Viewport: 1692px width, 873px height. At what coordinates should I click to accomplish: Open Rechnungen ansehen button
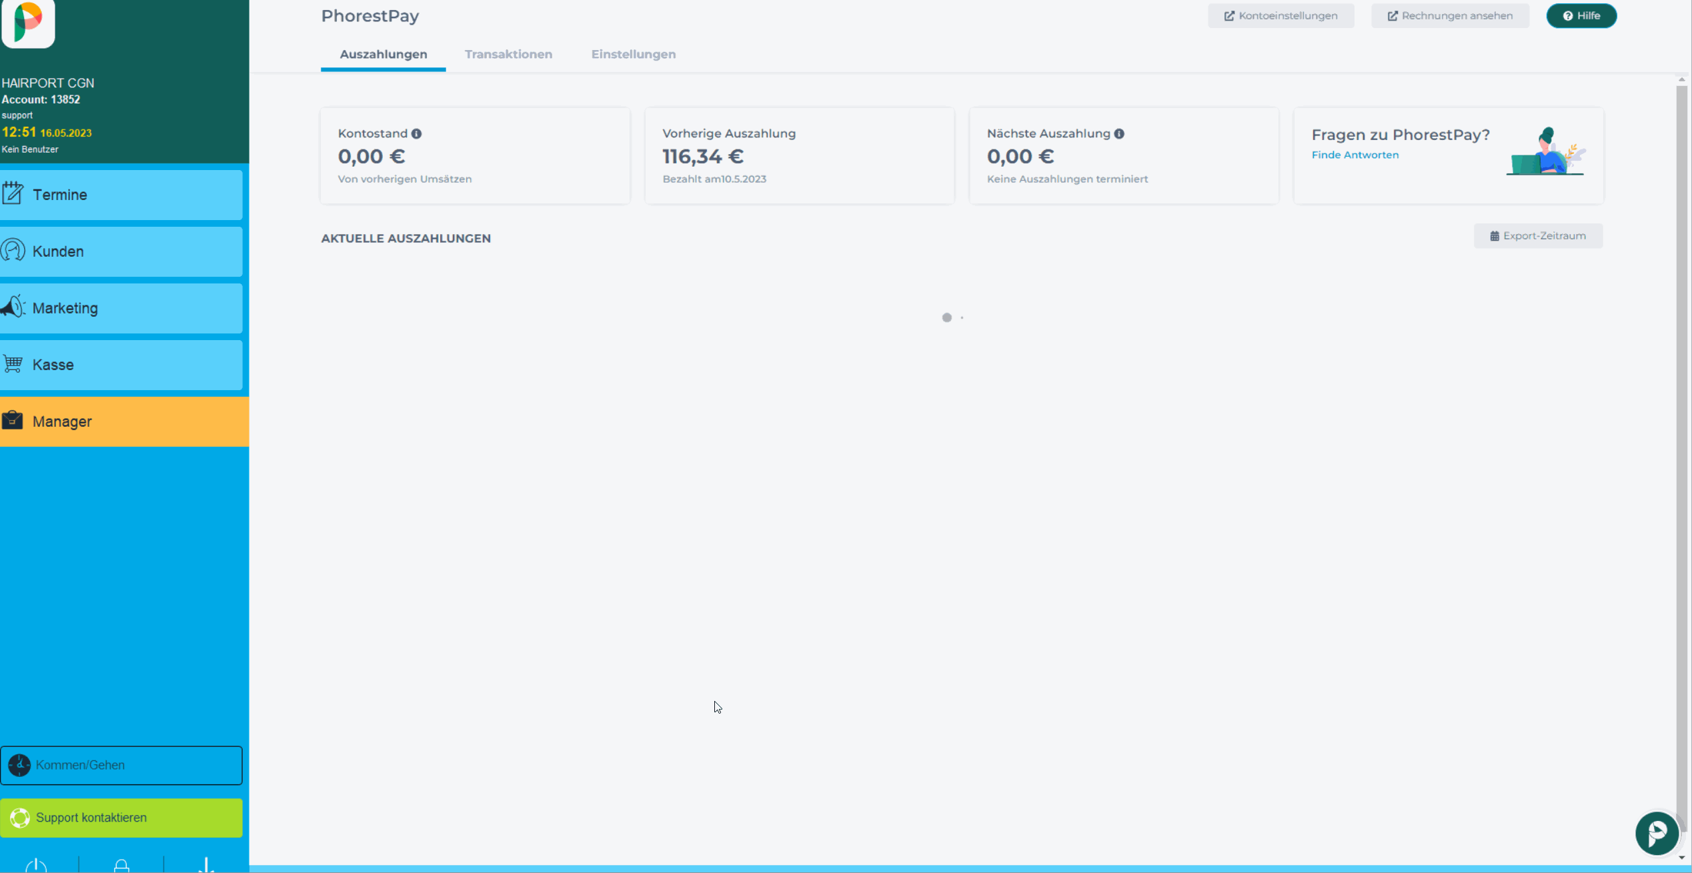[1450, 15]
